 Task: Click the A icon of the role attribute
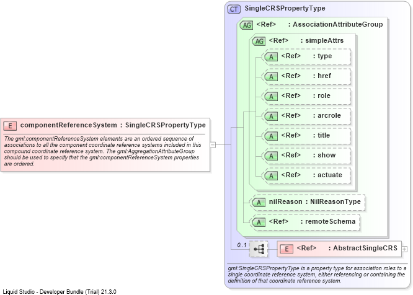point(271,96)
